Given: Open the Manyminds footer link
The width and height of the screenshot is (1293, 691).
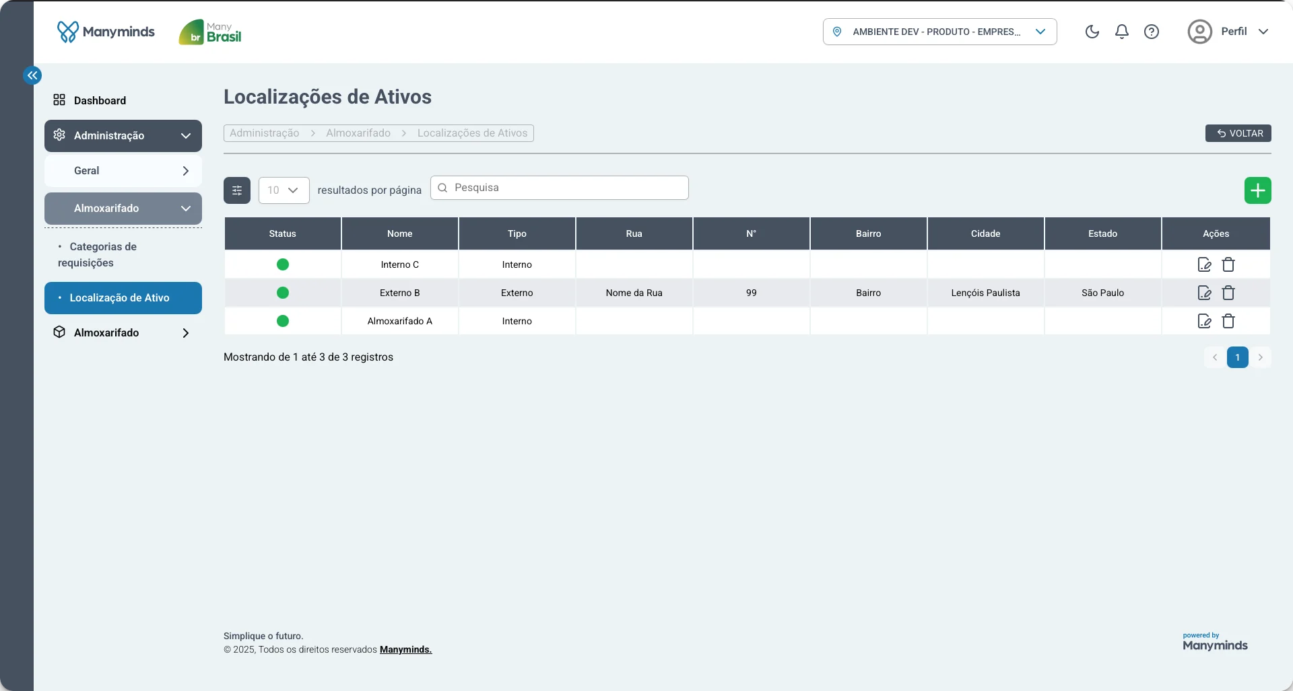Looking at the screenshot, I should point(405,649).
